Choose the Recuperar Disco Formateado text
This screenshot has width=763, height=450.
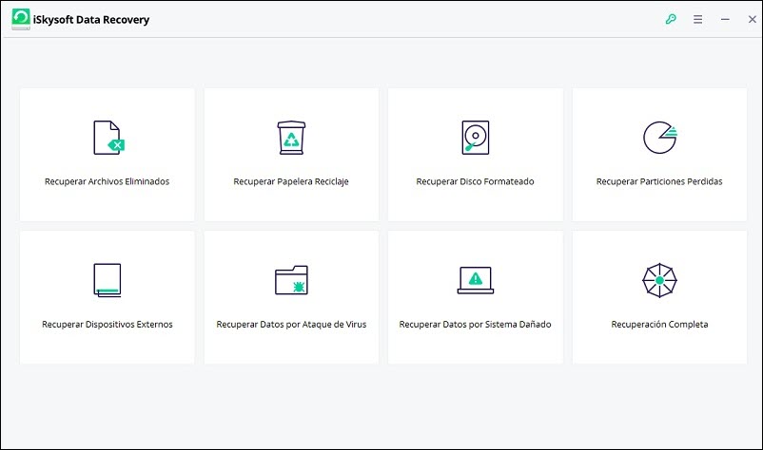[x=475, y=181]
